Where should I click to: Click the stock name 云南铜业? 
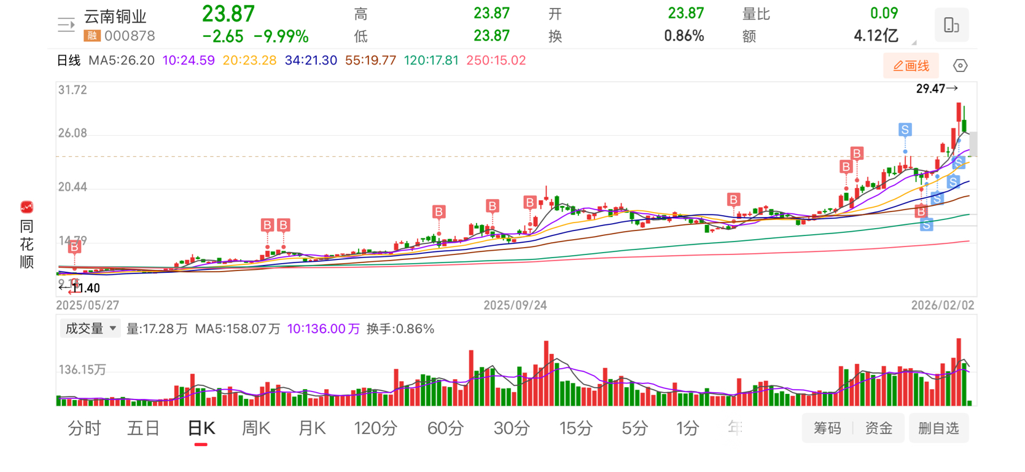115,16
